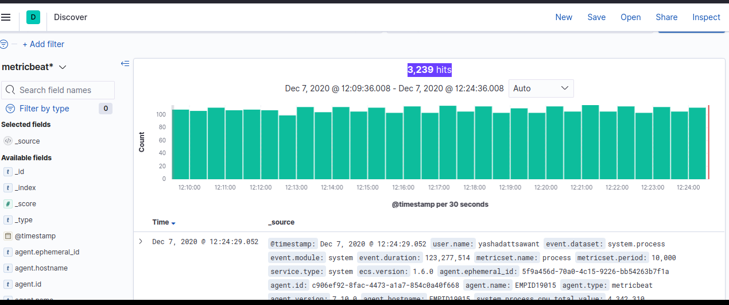The height and width of the screenshot is (305, 729).
Task: Toggle Time column sort direction arrow
Action: 173,223
